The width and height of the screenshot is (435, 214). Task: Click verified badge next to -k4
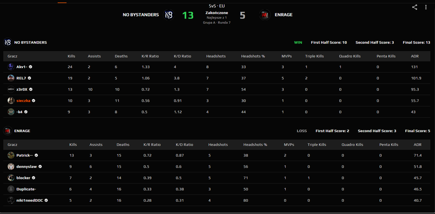26,112
